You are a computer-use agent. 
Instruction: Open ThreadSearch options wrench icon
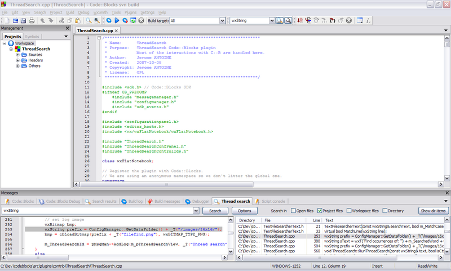click(288, 20)
